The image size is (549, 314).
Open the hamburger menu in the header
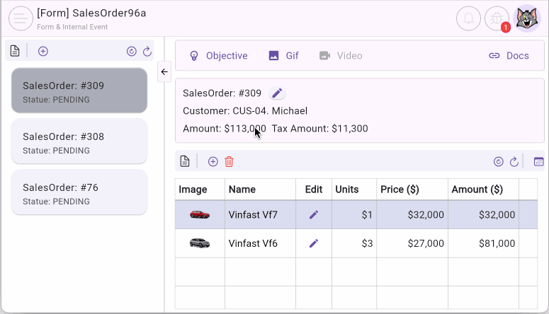(x=21, y=18)
